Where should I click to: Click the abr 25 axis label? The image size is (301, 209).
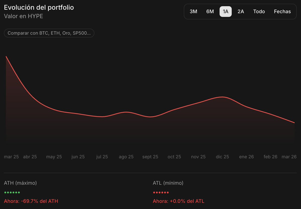(30, 157)
